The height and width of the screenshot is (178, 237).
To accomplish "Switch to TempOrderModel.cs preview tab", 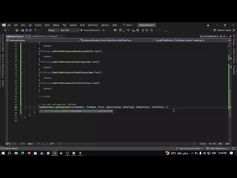I will point(209,36).
